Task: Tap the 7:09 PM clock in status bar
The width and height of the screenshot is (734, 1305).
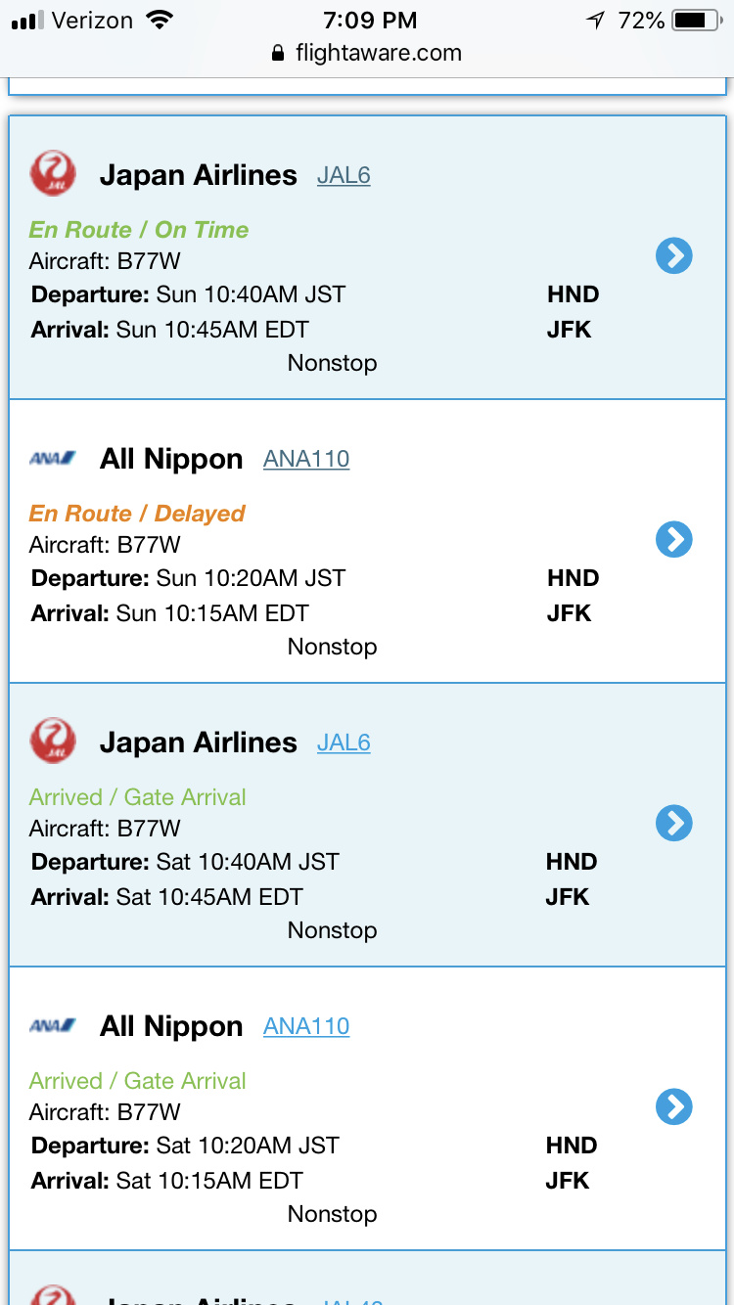Action: [x=369, y=21]
